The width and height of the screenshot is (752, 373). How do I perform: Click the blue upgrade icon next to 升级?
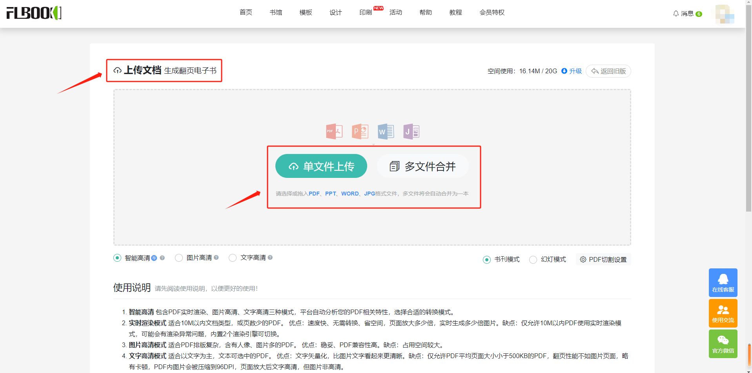point(564,71)
